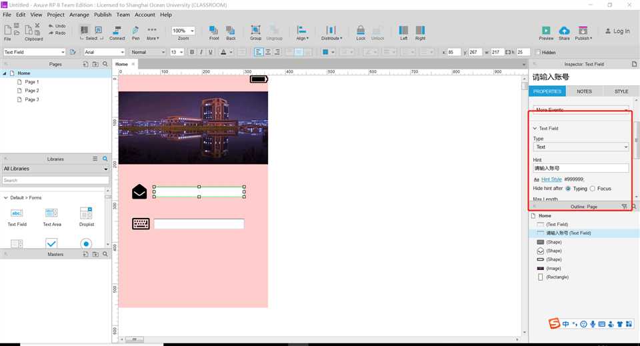Screen dimensions: 640x346
Task: Open the Publish menu
Action: pos(103,15)
